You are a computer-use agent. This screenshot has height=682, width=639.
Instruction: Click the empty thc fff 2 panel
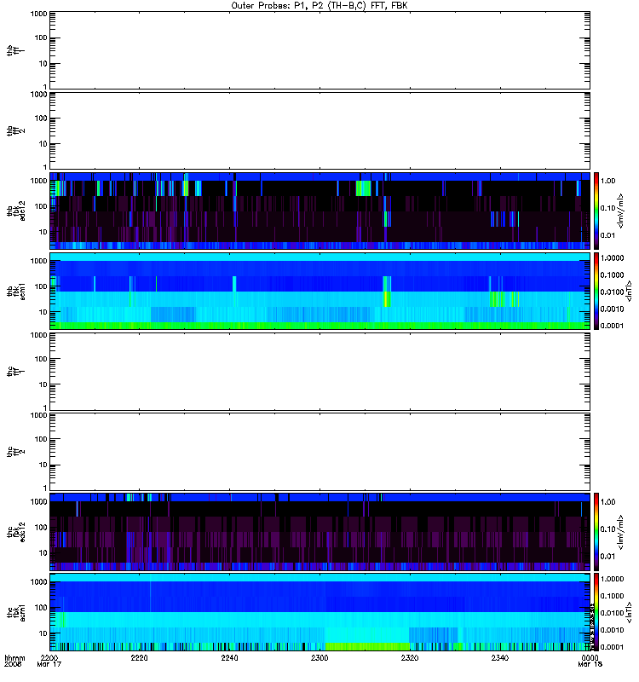[x=319, y=452]
